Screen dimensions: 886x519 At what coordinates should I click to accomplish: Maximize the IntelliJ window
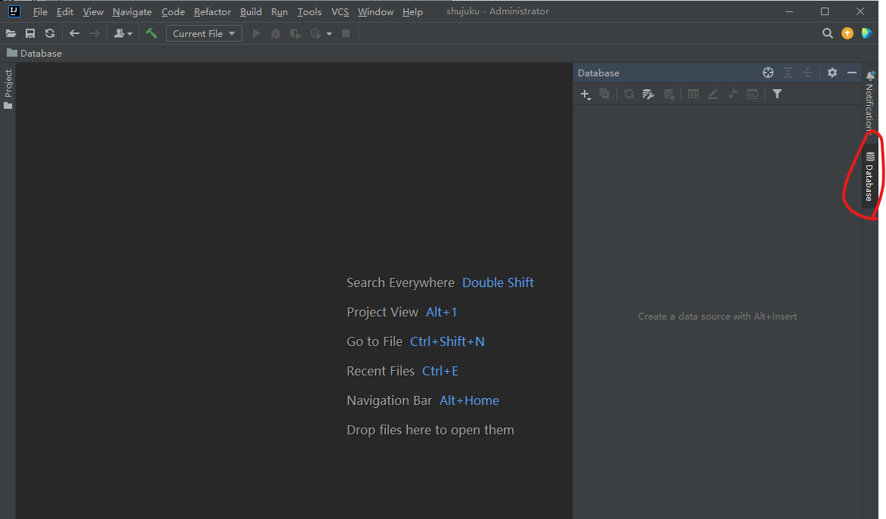tap(825, 11)
